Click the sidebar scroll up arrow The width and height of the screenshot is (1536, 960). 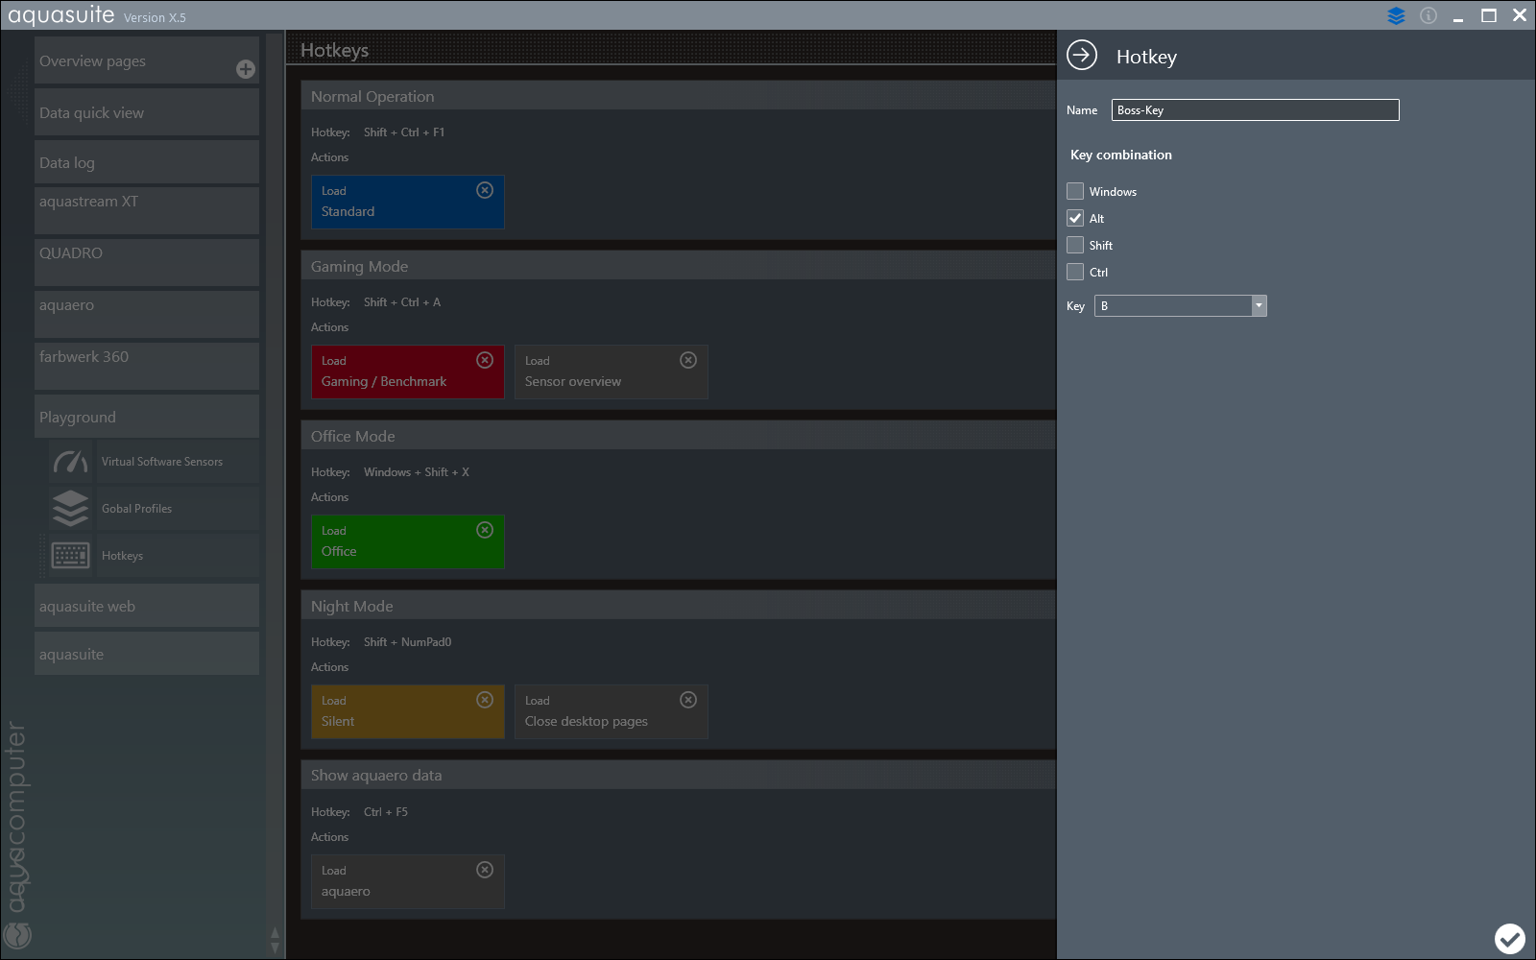[x=276, y=933]
